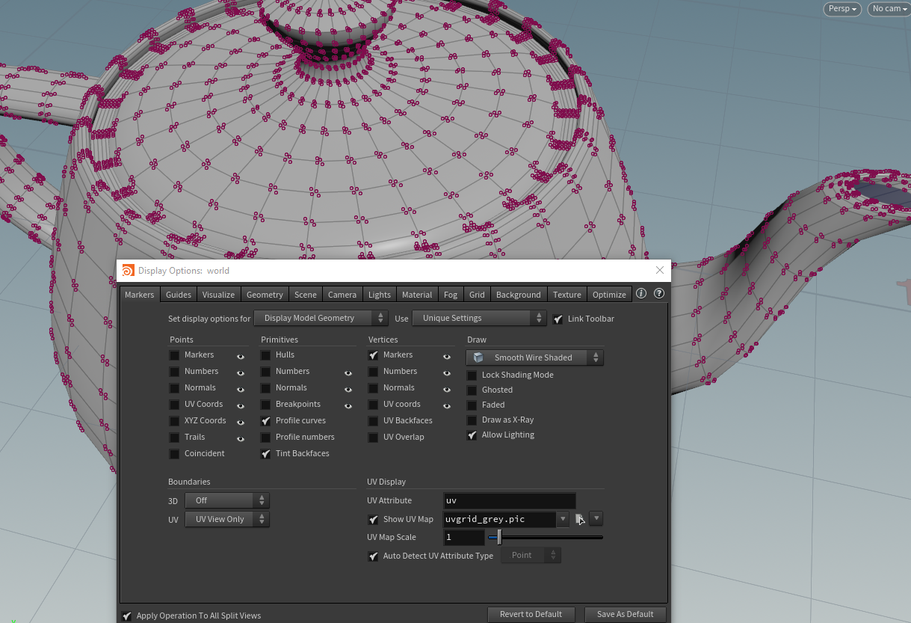This screenshot has width=911, height=623.
Task: Open the file chooser icon for UV map
Action: 580,519
